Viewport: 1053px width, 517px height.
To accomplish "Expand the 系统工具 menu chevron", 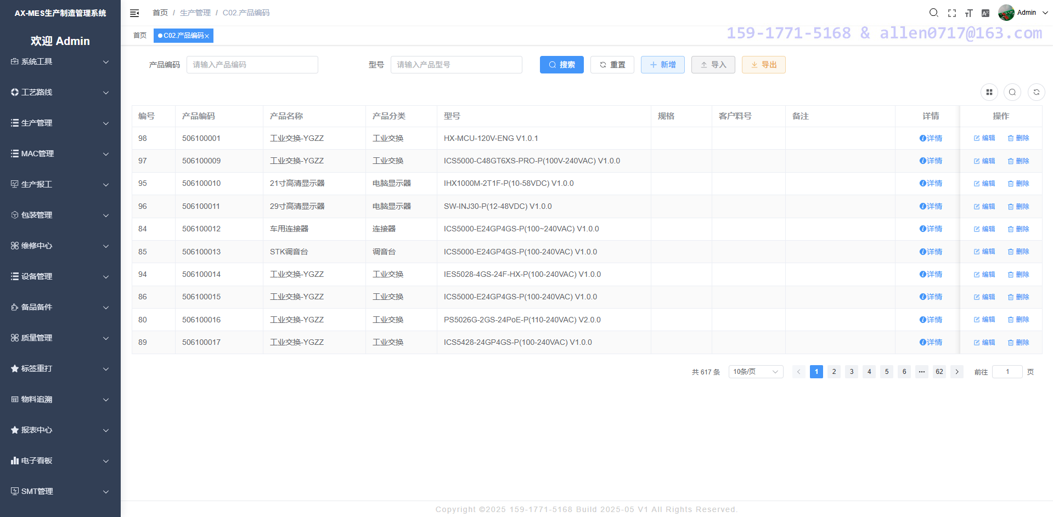I will pyautogui.click(x=106, y=62).
